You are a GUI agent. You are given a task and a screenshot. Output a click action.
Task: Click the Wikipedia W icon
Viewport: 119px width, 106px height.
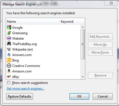[x=9, y=49]
